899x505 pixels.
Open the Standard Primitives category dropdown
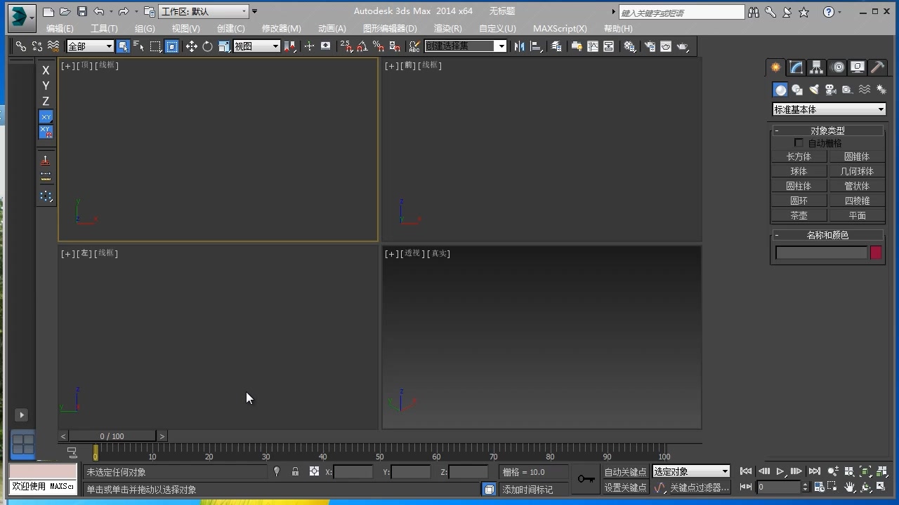click(829, 109)
